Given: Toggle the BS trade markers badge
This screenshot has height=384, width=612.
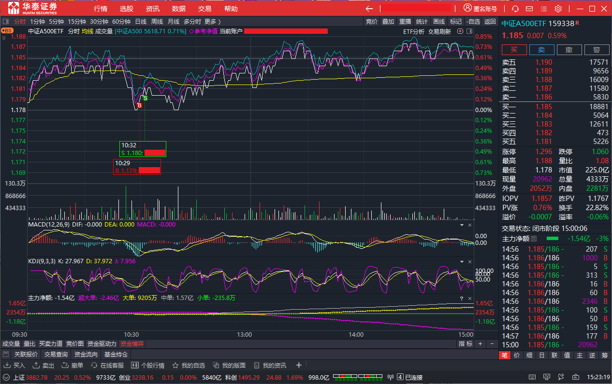Looking at the screenshot, I should click(x=7, y=30).
